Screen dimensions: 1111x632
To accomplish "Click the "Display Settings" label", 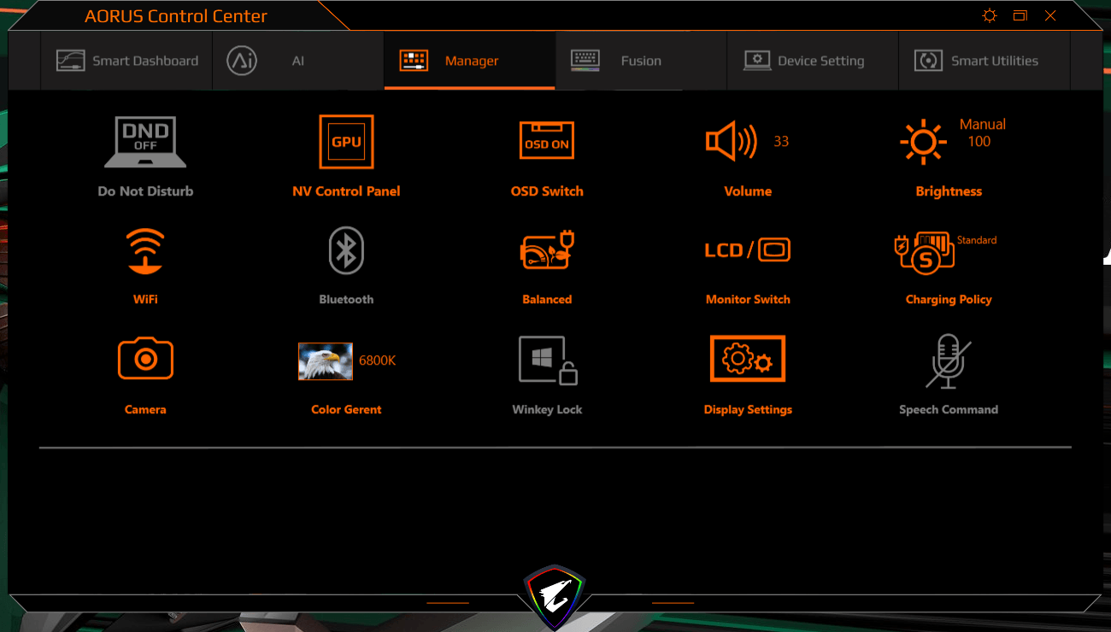I will pyautogui.click(x=748, y=410).
